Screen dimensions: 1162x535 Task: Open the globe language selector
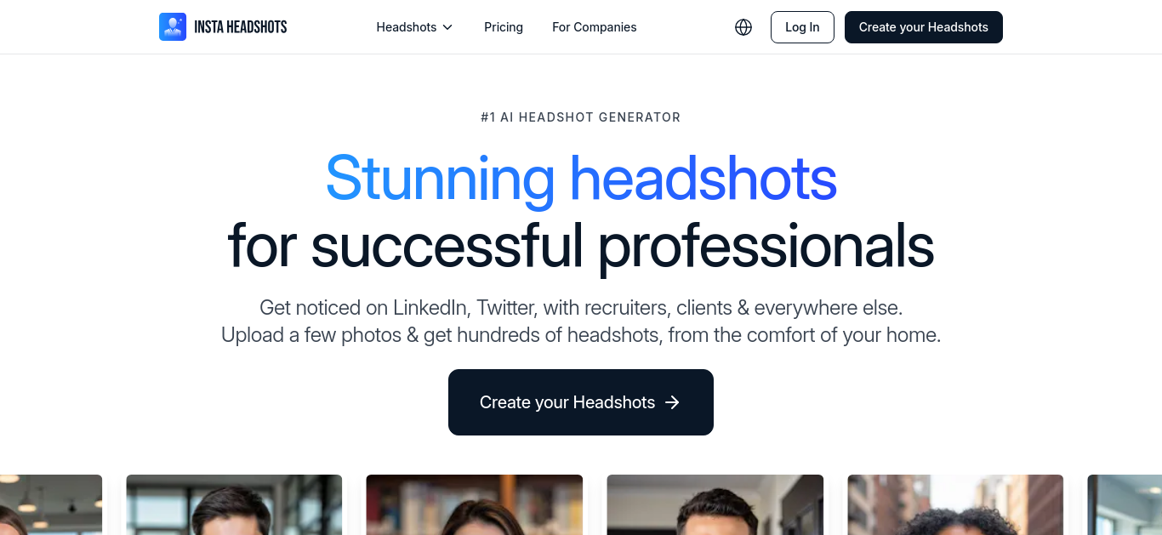click(743, 27)
